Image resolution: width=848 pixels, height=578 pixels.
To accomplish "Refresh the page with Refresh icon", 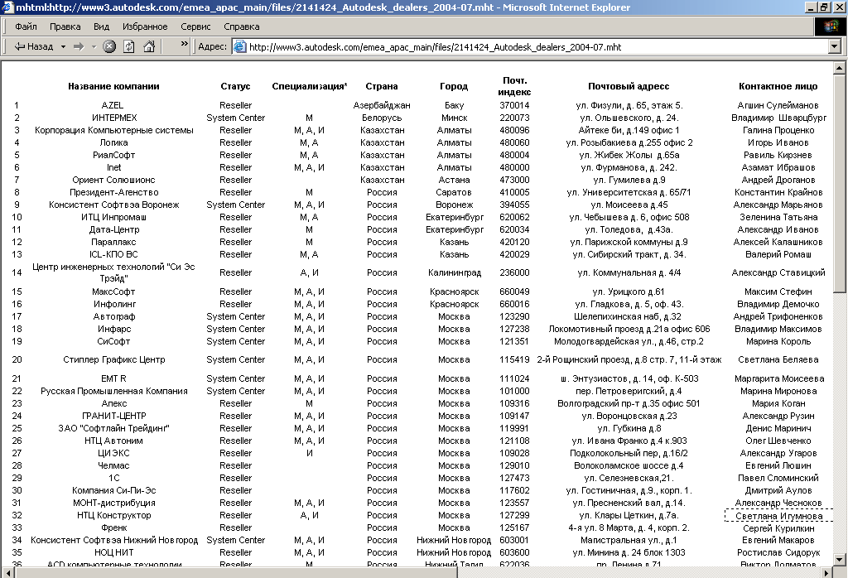I will click(x=128, y=46).
